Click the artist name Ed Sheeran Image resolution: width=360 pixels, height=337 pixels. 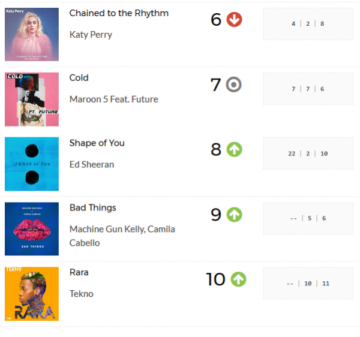pos(92,164)
